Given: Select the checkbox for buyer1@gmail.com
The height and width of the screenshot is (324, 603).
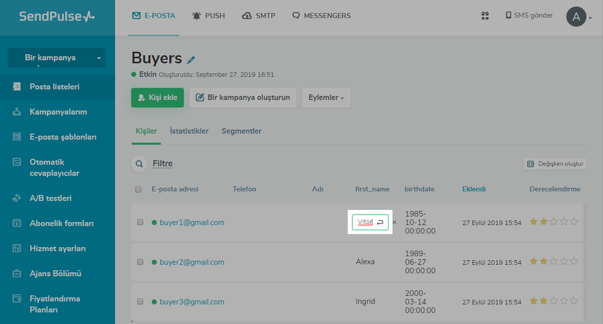Looking at the screenshot, I should pyautogui.click(x=140, y=222).
